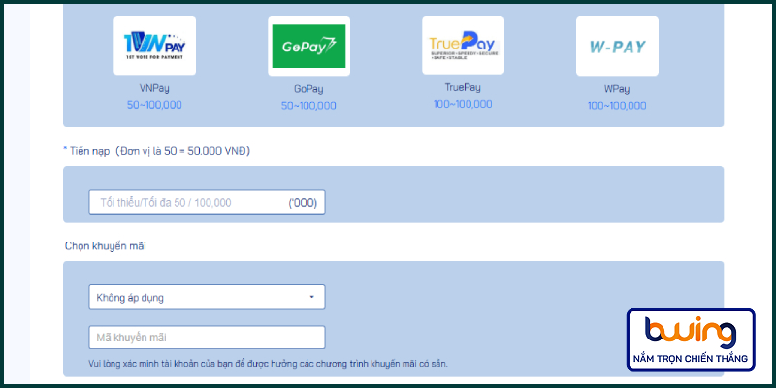Viewport: 776px width, 388px height.
Task: Select the GoPay payment logo
Action: point(308,46)
